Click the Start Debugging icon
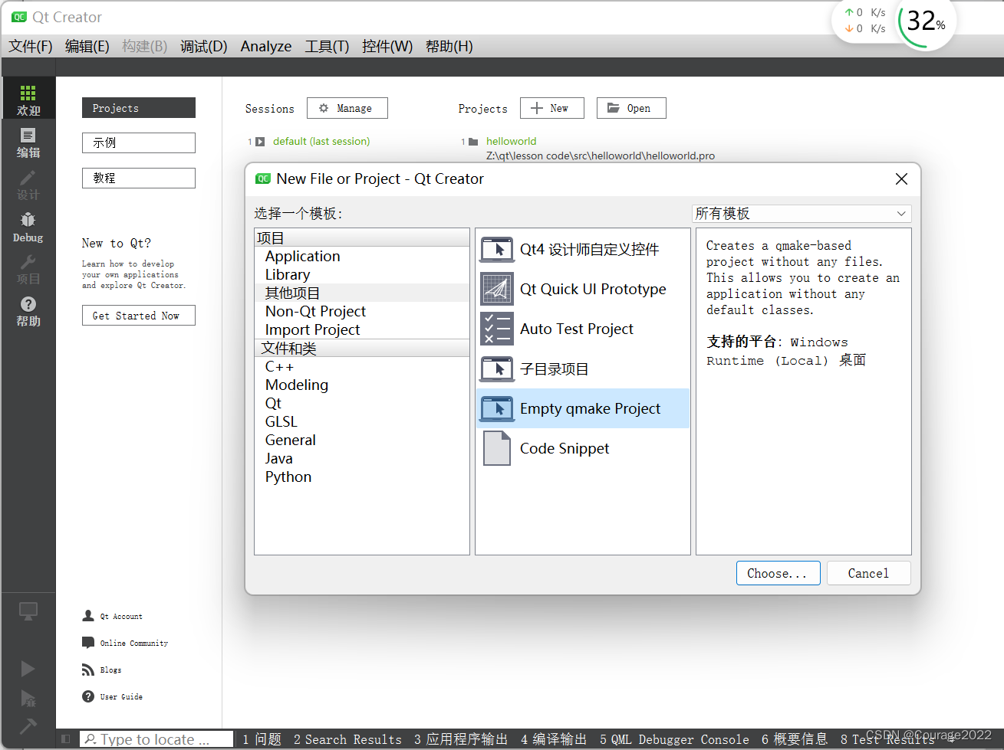 pyautogui.click(x=28, y=698)
